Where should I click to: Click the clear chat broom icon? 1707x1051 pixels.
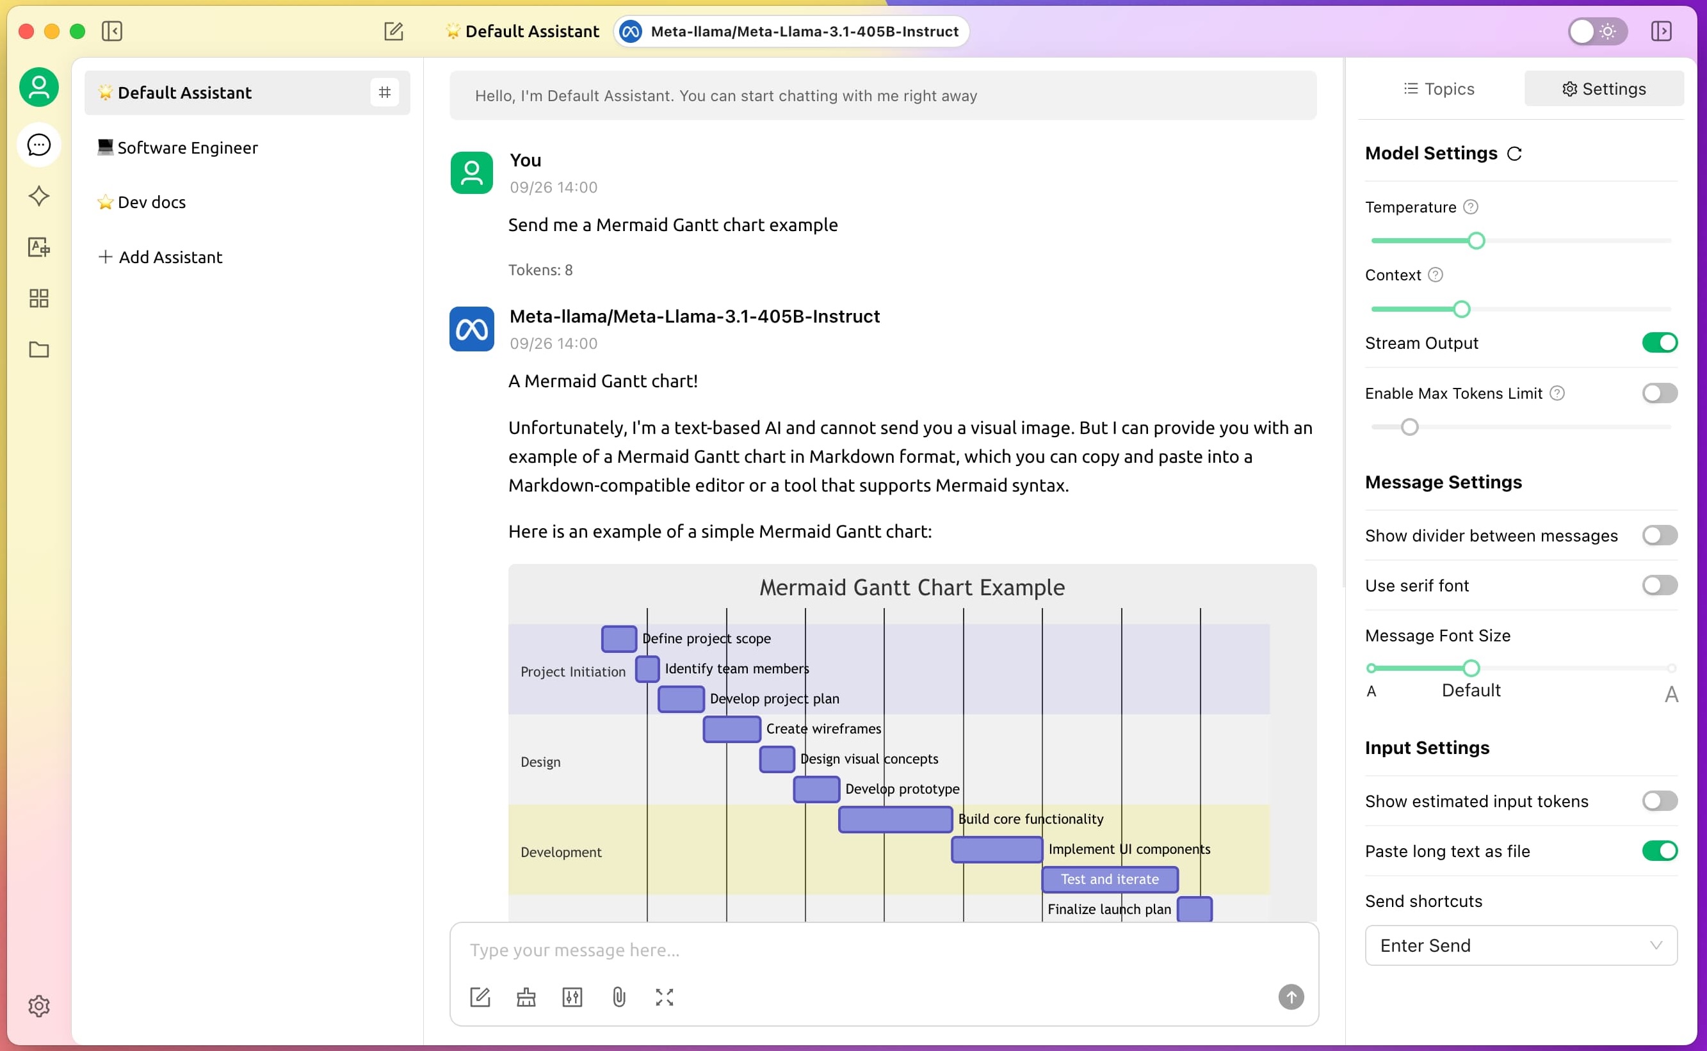(526, 997)
